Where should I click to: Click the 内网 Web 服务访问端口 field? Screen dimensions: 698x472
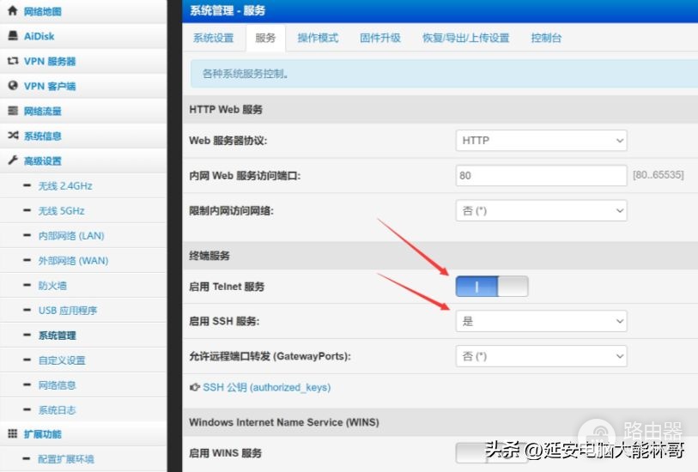541,175
